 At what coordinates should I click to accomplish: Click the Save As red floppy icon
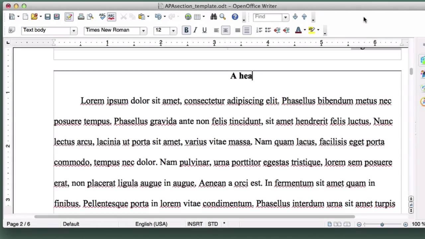click(x=57, y=17)
